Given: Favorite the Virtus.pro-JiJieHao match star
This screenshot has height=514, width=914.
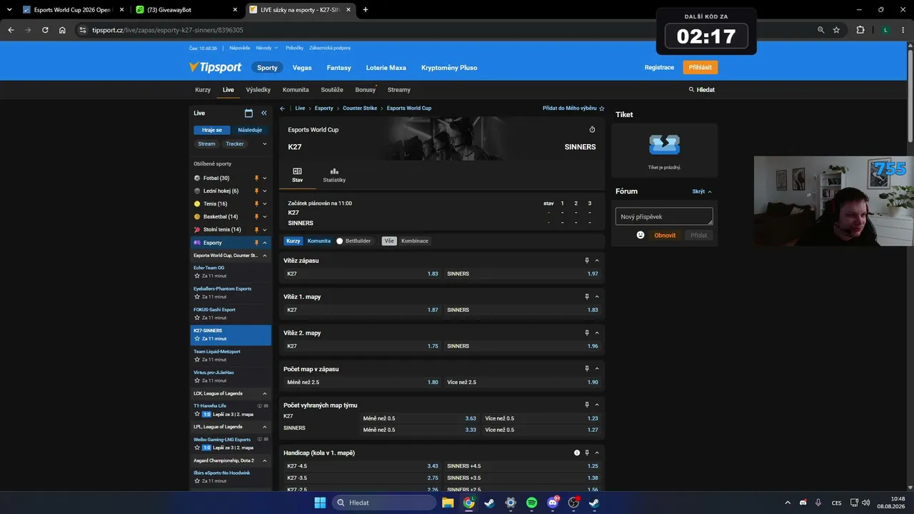Looking at the screenshot, I should pyautogui.click(x=197, y=381).
